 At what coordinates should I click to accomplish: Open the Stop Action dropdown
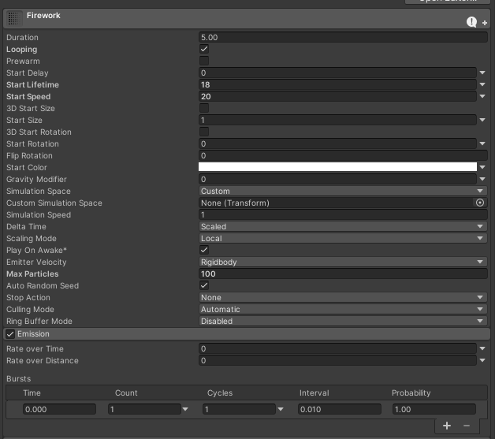343,297
